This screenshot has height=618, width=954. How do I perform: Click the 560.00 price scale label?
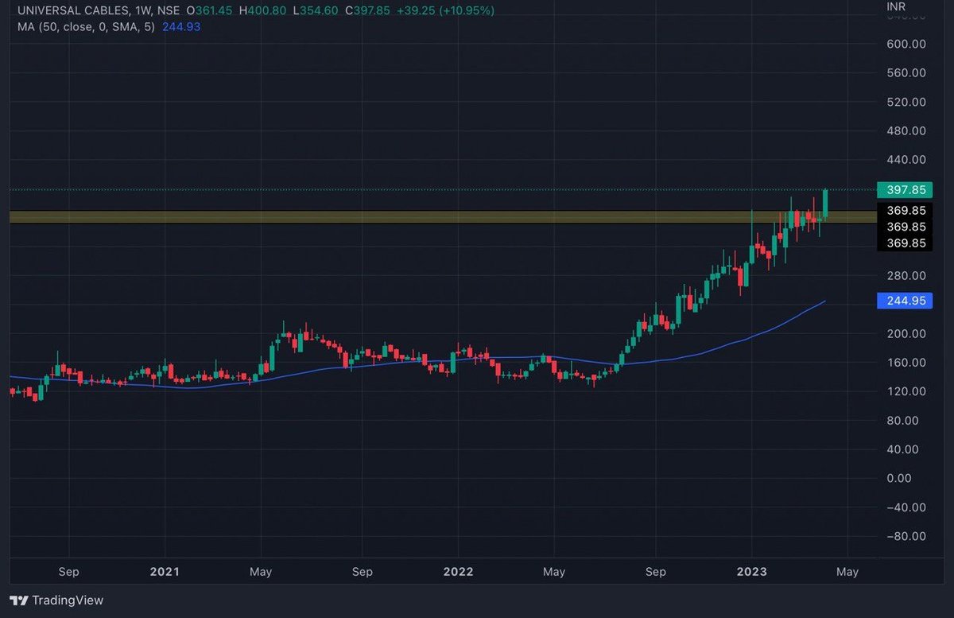click(x=906, y=73)
